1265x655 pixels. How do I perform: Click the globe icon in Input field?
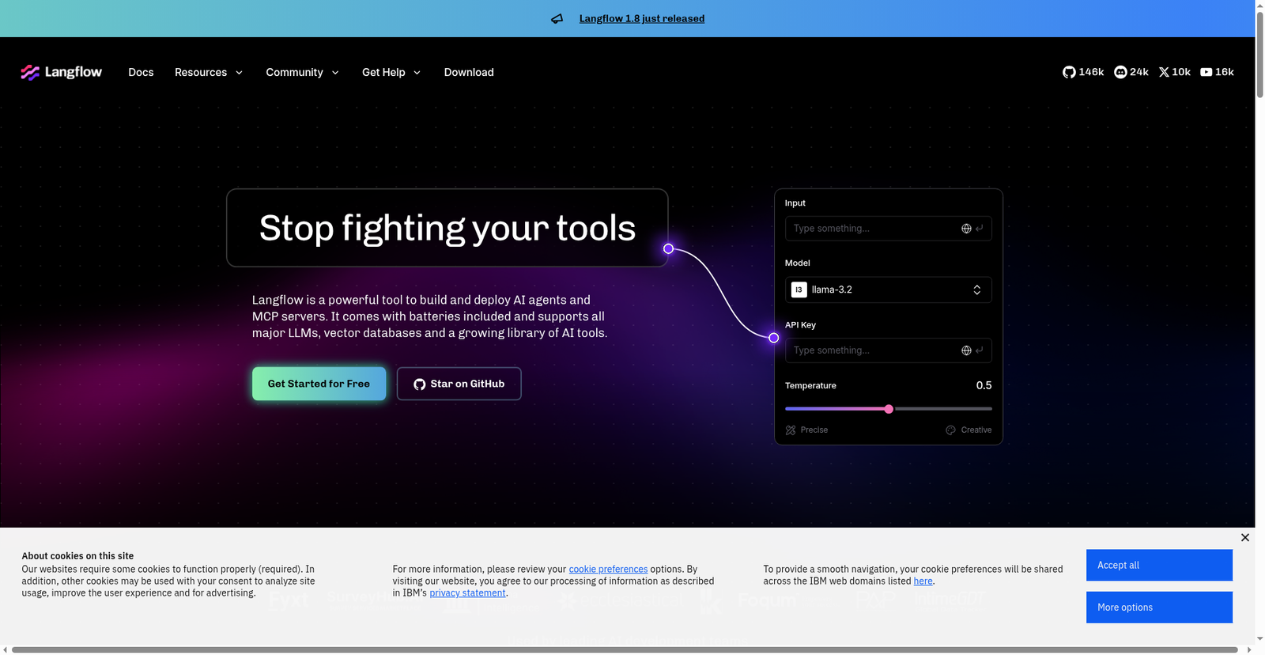coord(966,229)
